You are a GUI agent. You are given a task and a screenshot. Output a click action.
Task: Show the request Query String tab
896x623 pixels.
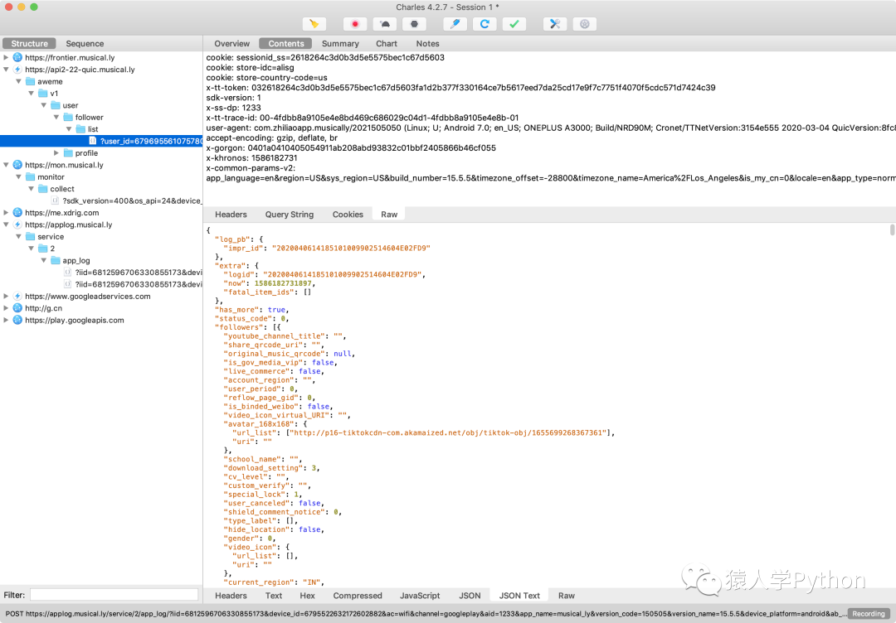coord(290,215)
